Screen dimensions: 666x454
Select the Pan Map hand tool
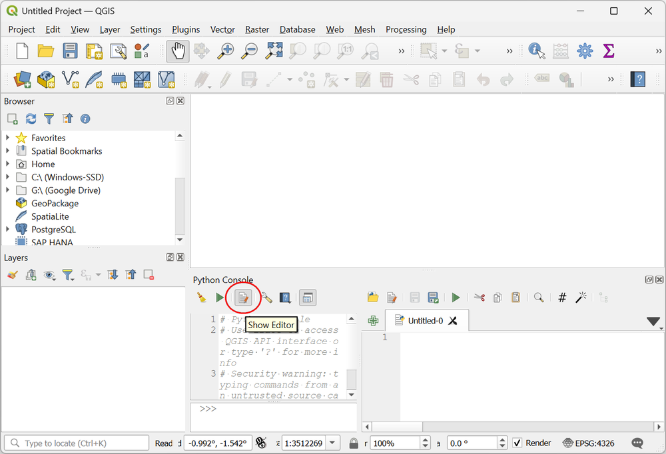pos(178,51)
